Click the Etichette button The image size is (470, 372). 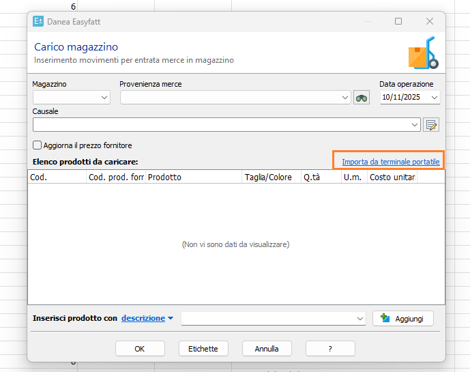(x=203, y=349)
